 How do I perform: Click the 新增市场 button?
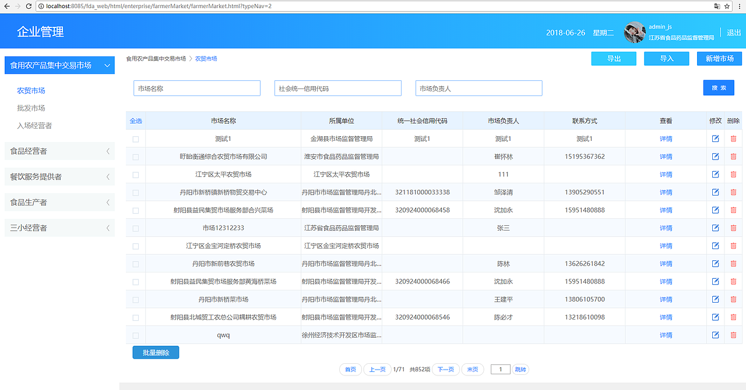click(x=719, y=58)
